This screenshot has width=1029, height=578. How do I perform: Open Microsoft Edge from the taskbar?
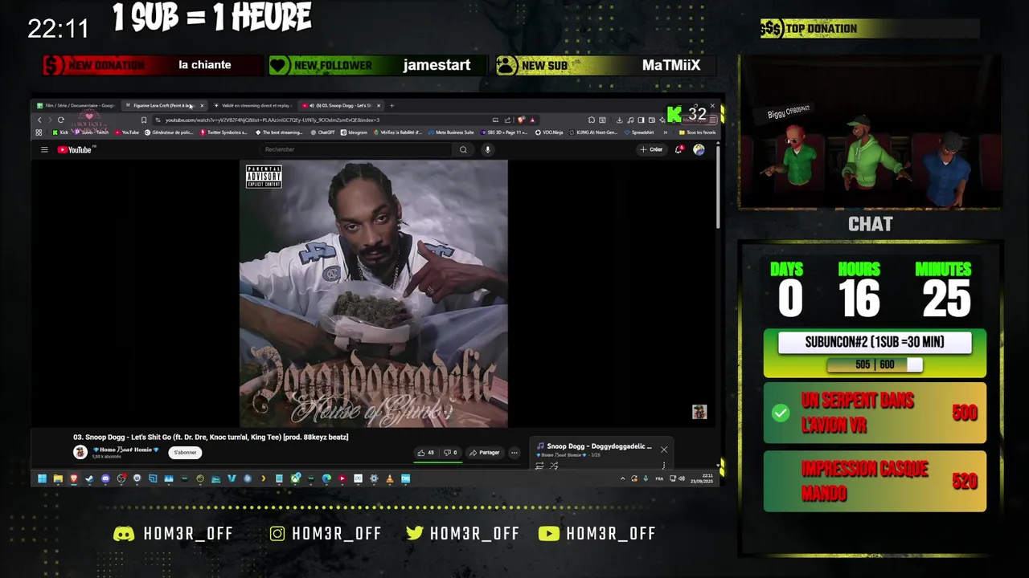coord(326,478)
